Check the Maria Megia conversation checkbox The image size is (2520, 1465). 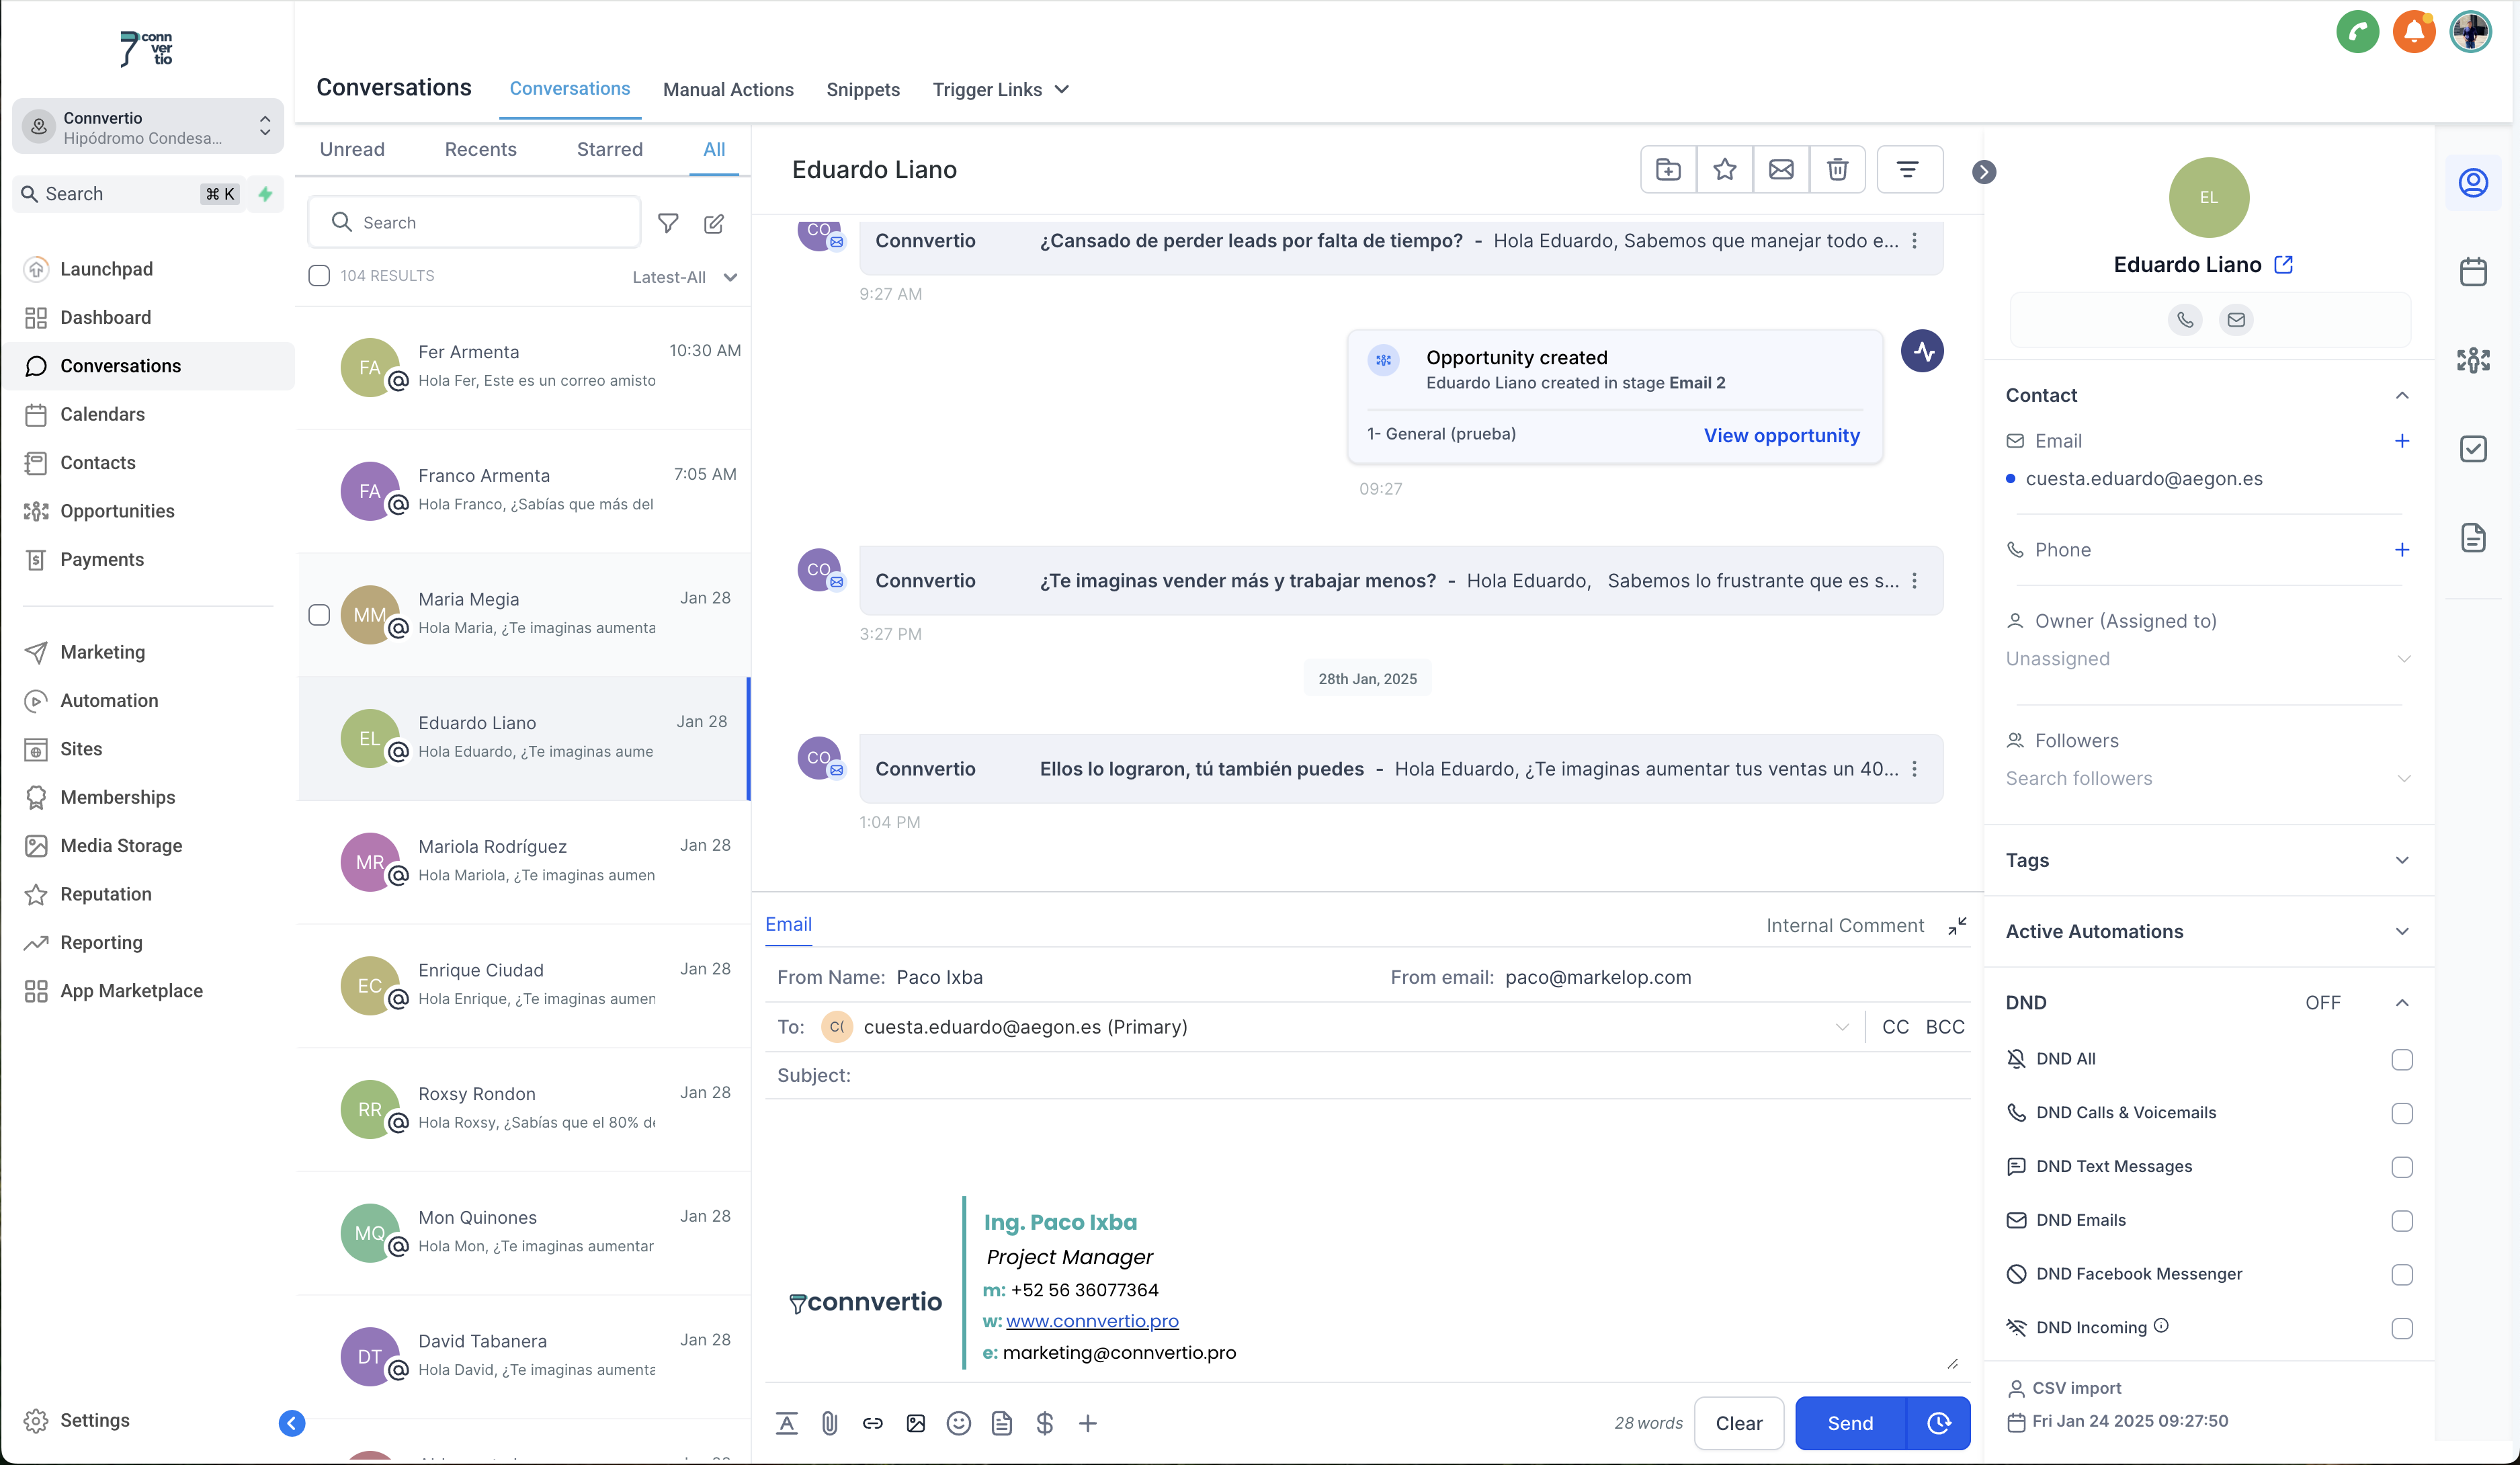319,615
